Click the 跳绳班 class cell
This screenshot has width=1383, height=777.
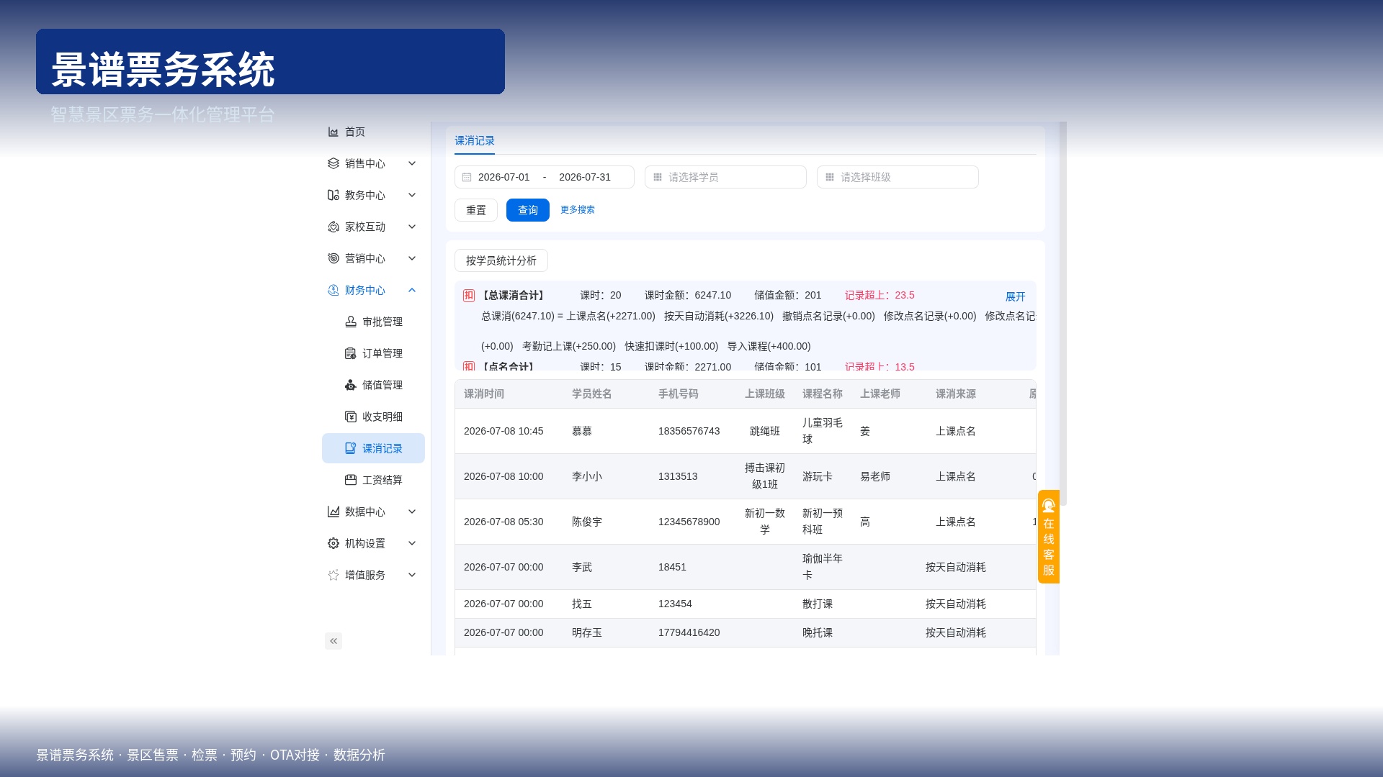765,431
